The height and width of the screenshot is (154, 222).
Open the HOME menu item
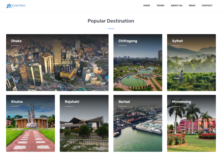point(147,5)
